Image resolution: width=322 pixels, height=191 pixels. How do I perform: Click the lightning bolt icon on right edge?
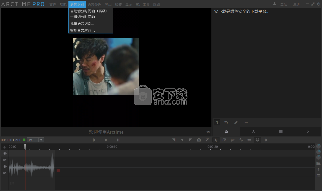pyautogui.click(x=318, y=169)
